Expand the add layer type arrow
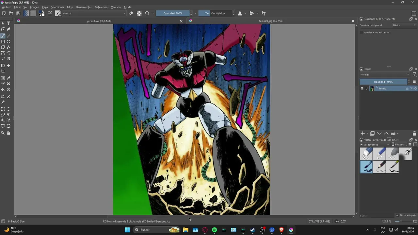Image resolution: width=418 pixels, height=235 pixels. [367, 133]
